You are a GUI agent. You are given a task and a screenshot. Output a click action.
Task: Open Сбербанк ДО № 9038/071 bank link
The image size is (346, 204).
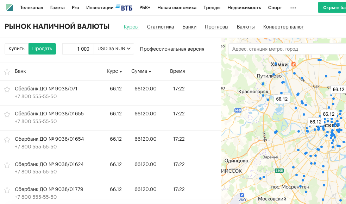point(46,89)
